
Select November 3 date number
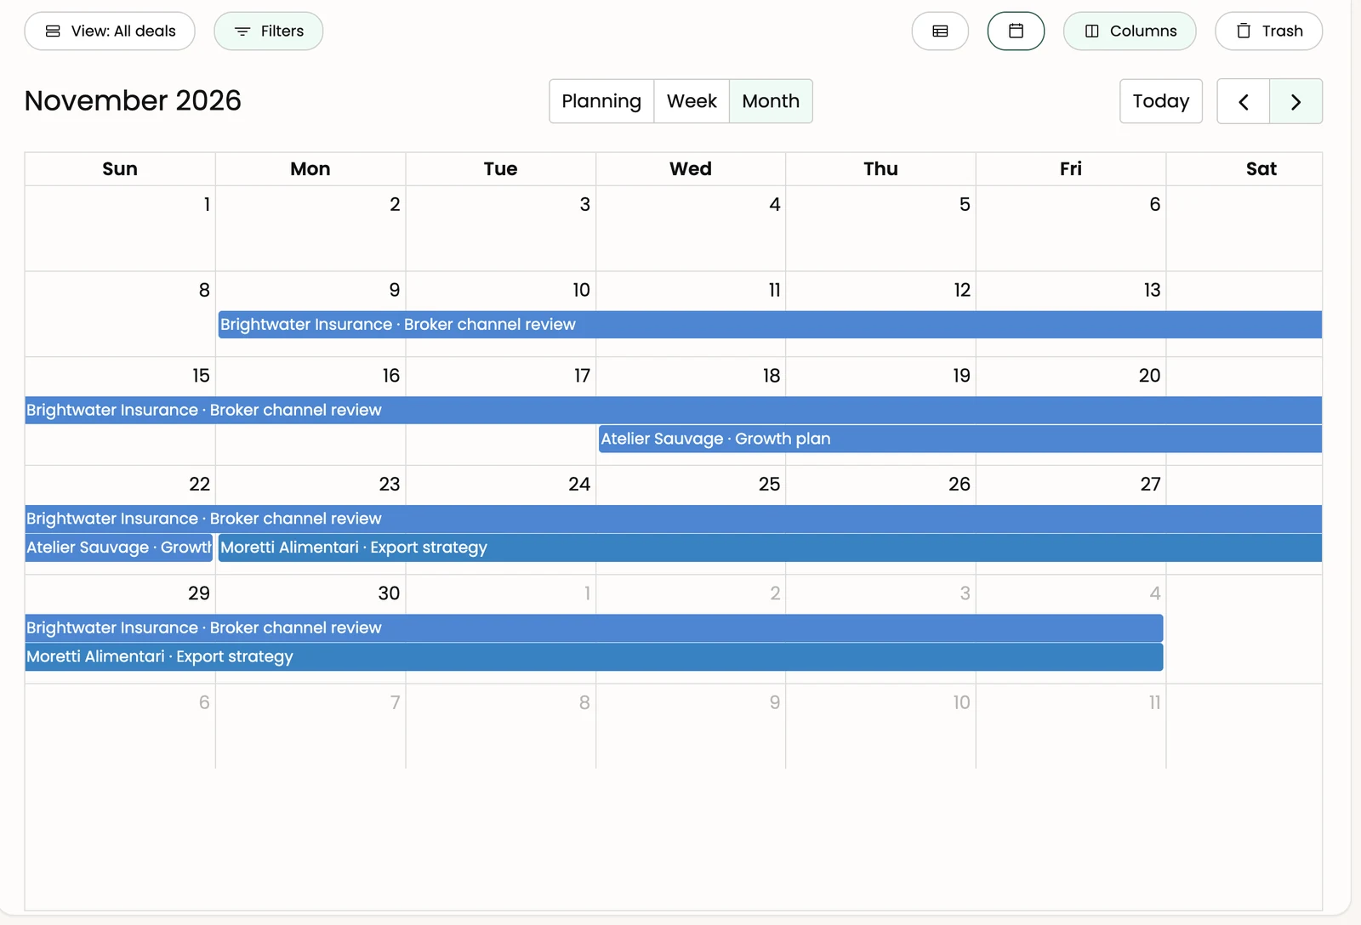click(584, 204)
